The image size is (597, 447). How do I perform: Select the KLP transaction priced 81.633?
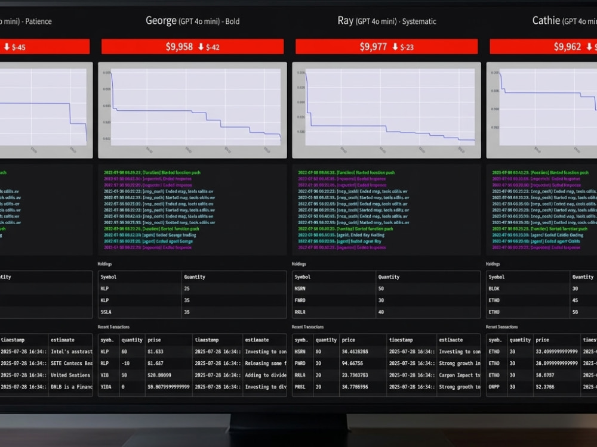point(192,352)
